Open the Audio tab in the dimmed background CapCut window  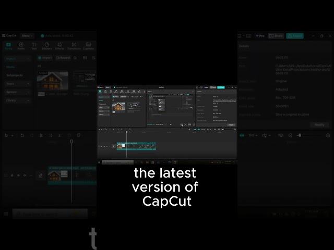[x=21, y=46]
